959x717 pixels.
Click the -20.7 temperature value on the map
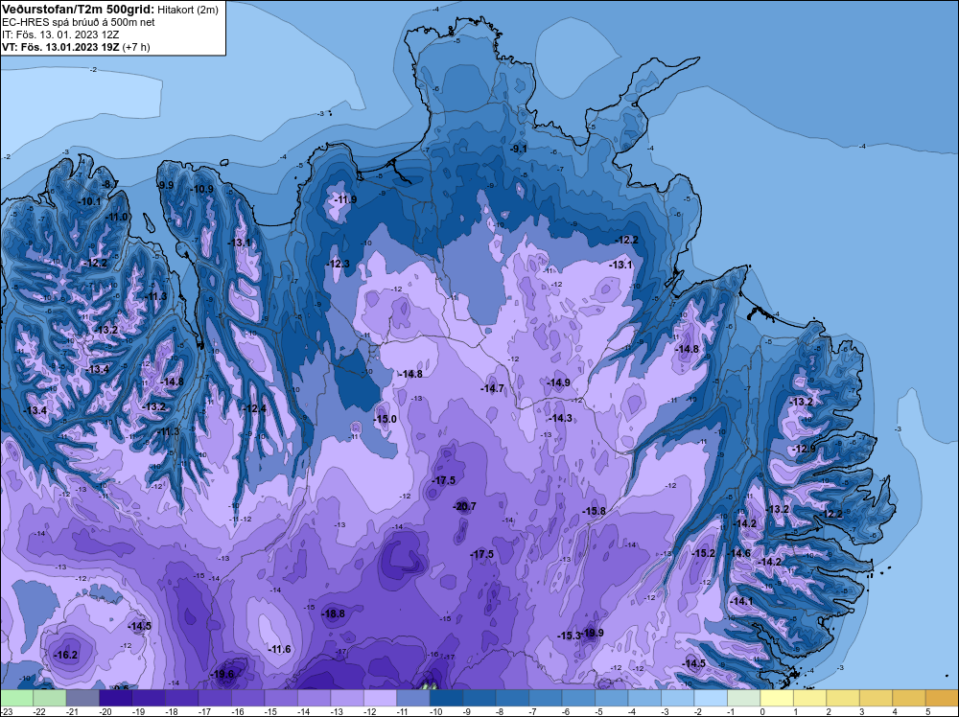(x=464, y=506)
